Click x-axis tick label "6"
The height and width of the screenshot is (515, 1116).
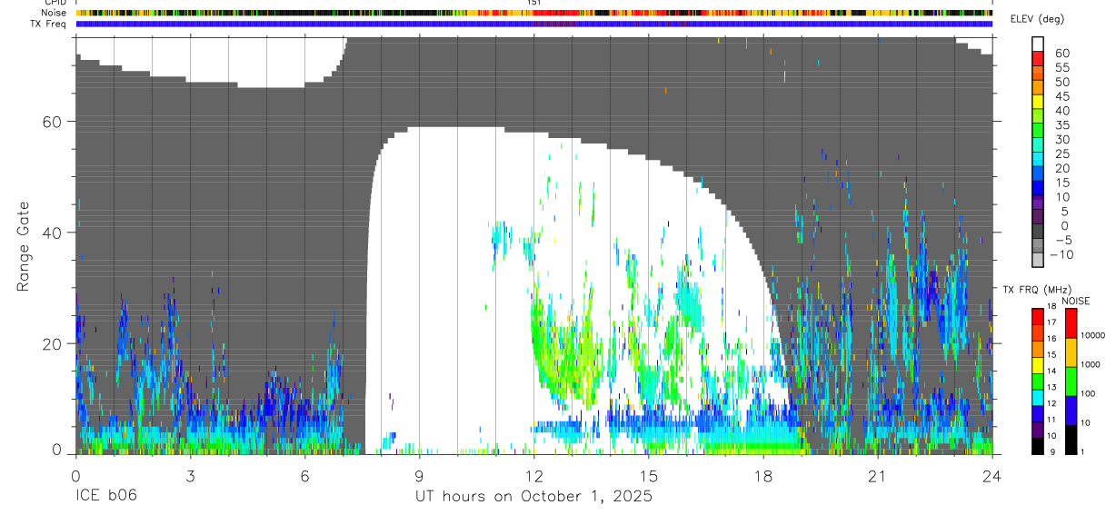coord(304,476)
